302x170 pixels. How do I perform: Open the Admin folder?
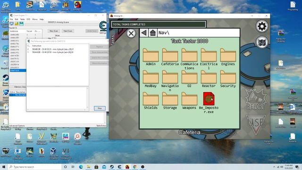151,57
